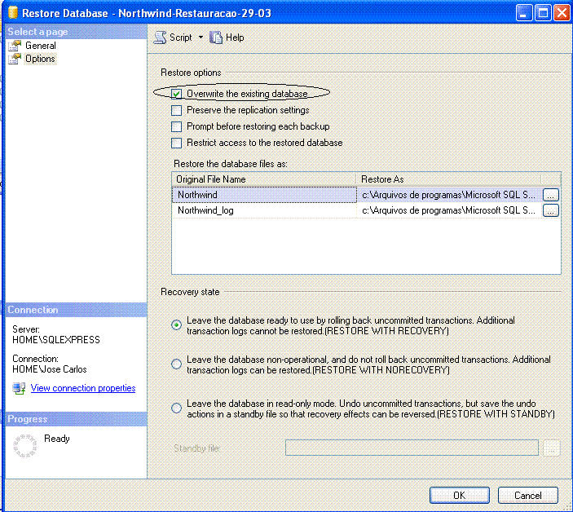Click the Script toolbar icon
The height and width of the screenshot is (512, 573).
[161, 38]
